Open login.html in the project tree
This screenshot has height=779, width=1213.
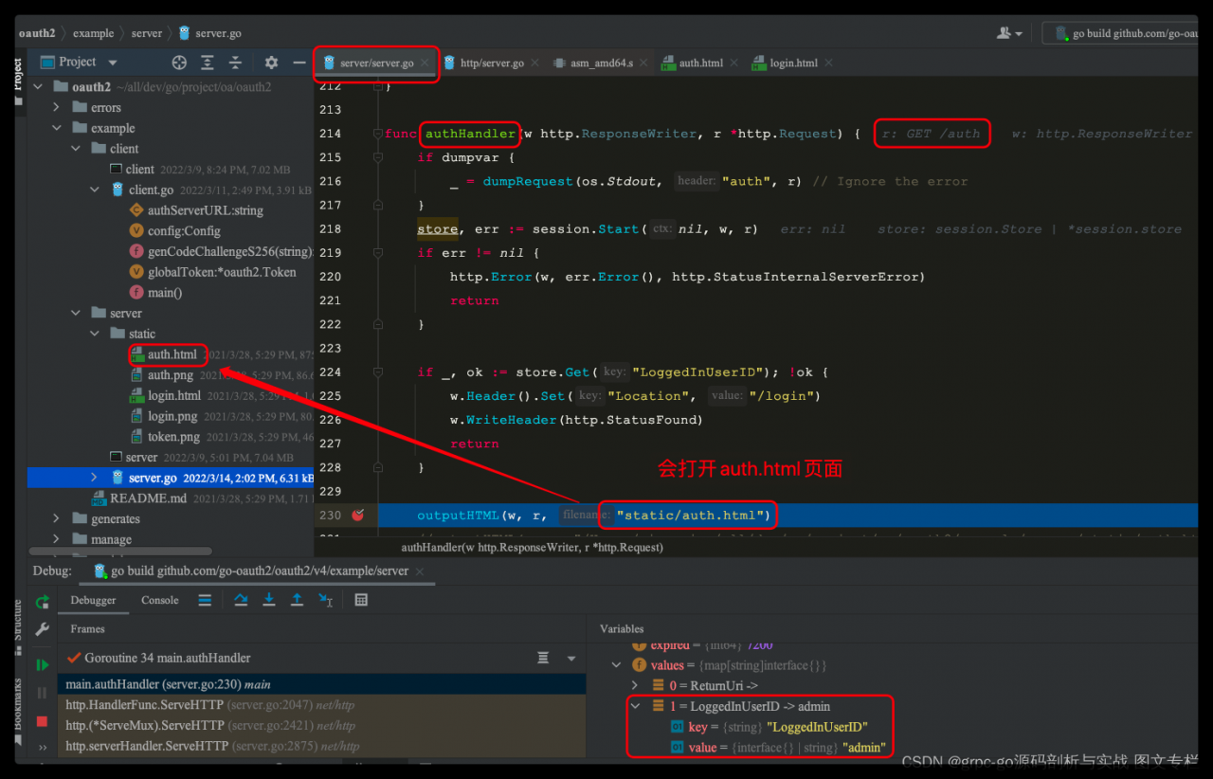tap(174, 395)
